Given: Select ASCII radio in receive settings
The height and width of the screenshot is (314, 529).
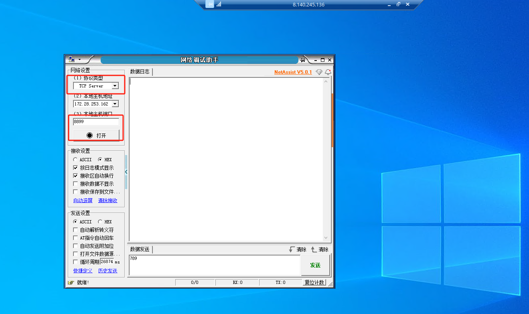Looking at the screenshot, I should (75, 160).
